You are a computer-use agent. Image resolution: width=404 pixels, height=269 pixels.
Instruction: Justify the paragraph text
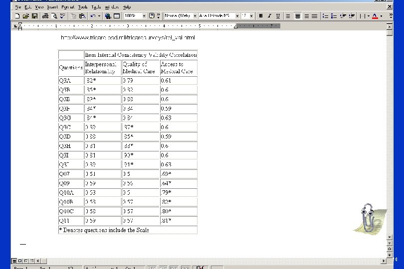315,16
